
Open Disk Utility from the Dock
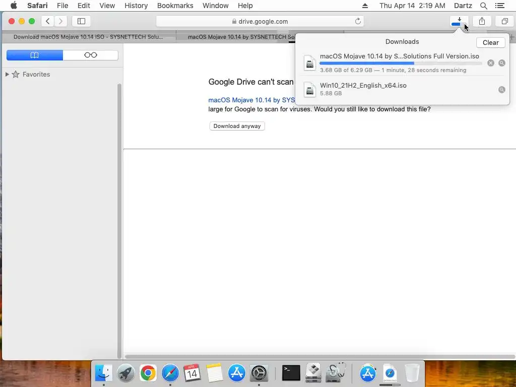pos(335,373)
